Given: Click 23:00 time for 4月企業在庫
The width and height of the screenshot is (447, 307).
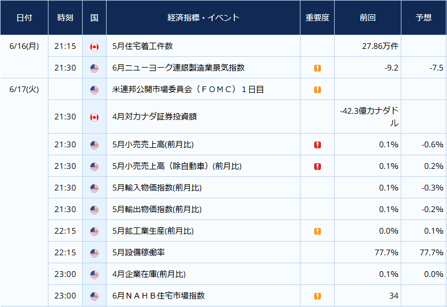Looking at the screenshot, I should click(65, 274).
